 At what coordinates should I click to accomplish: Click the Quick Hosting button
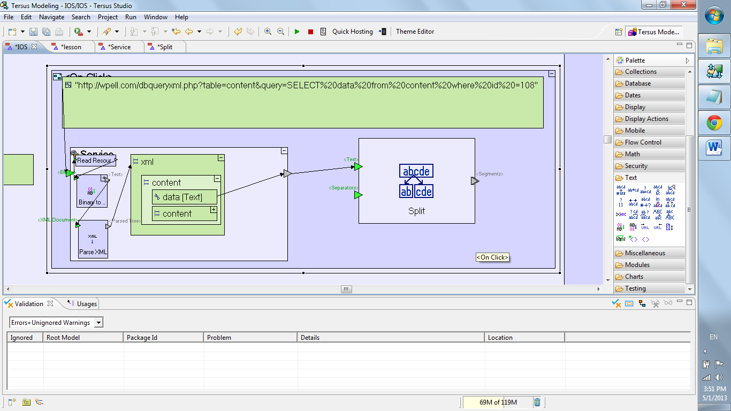click(352, 32)
